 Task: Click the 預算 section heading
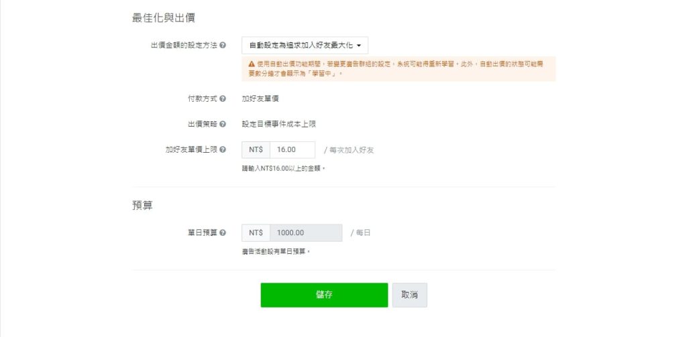click(142, 206)
